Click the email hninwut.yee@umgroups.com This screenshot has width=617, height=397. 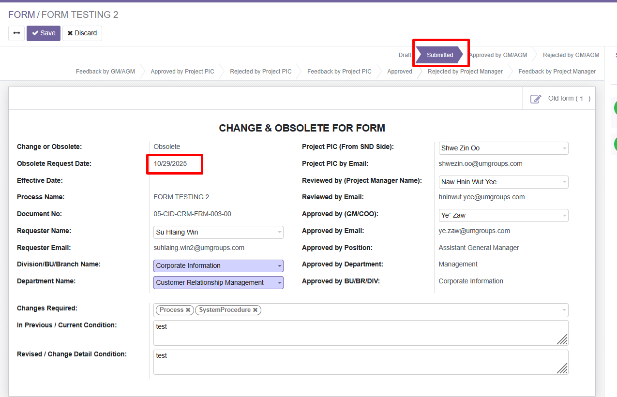click(x=482, y=197)
